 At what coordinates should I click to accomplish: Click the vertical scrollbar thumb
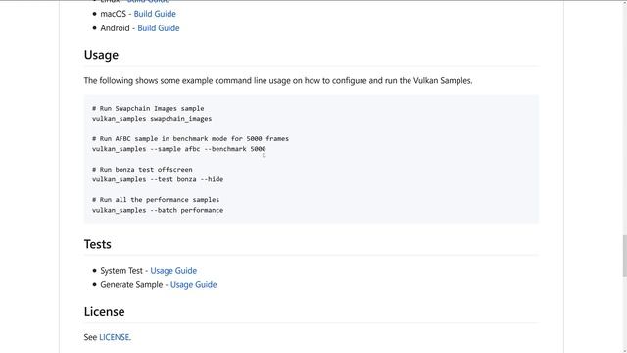coord(624,256)
